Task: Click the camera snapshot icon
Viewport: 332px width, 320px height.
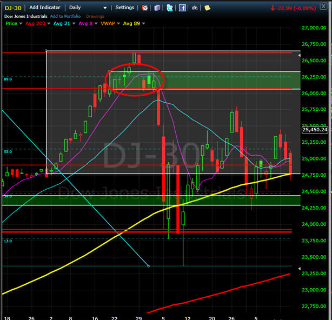Action: pyautogui.click(x=195, y=8)
